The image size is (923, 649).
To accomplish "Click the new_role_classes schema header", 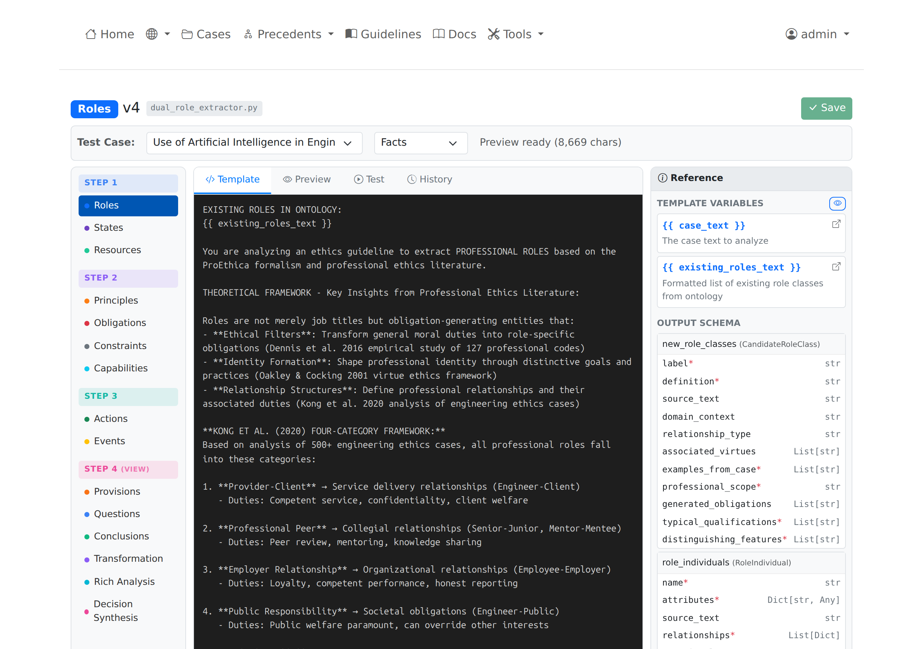I will tap(751, 344).
